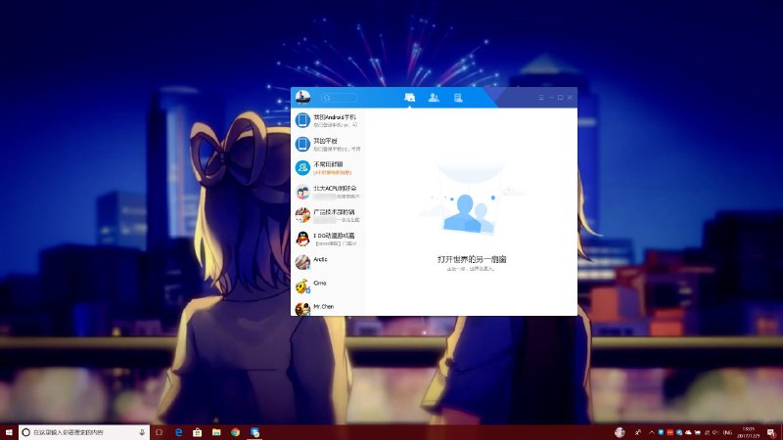783x440 pixels.
Task: Click the QQ app taskbar icon
Action: point(254,432)
